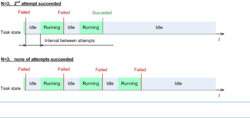Image resolution: width=250 pixels, height=118 pixels.
Task: Click fourth "Failed" marker in none-succeeded diagram
Action: click(140, 70)
